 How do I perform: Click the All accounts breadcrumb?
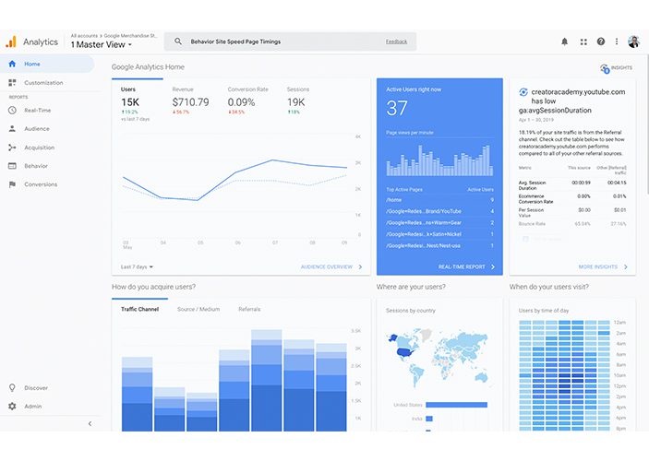click(x=84, y=36)
